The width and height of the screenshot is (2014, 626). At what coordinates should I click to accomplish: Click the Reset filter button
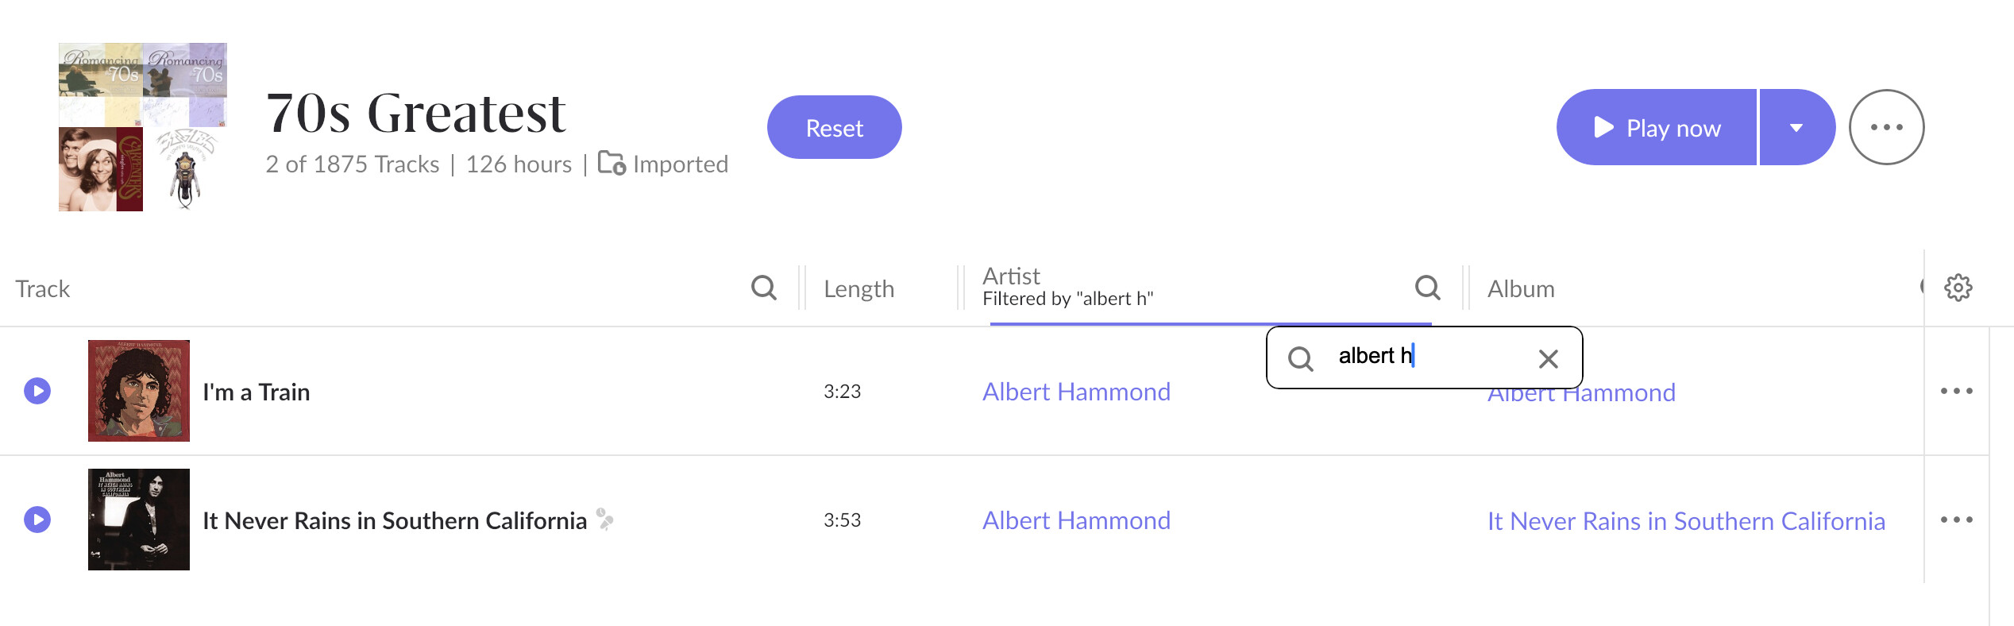834,127
